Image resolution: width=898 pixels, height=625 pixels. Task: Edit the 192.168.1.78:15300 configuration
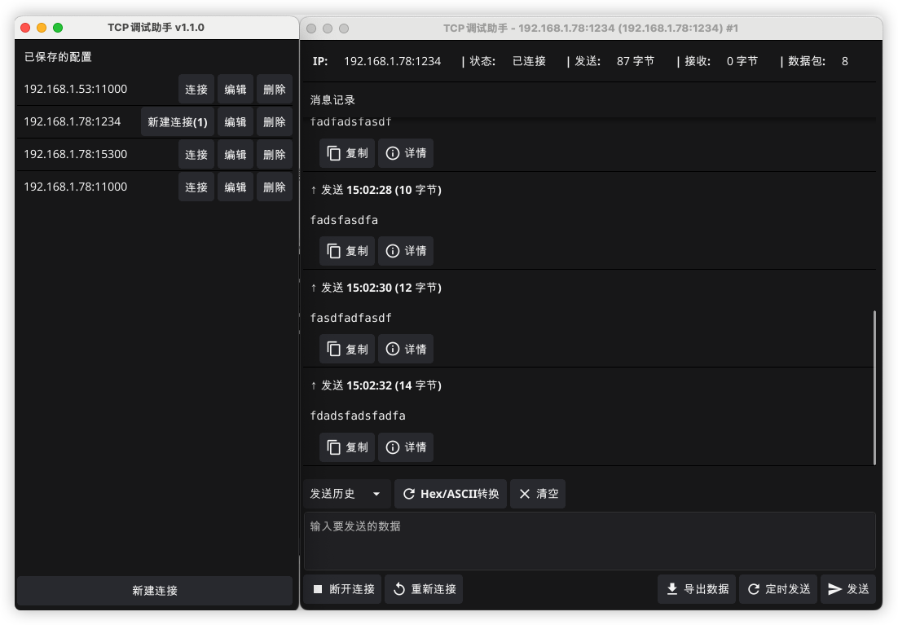pos(236,155)
